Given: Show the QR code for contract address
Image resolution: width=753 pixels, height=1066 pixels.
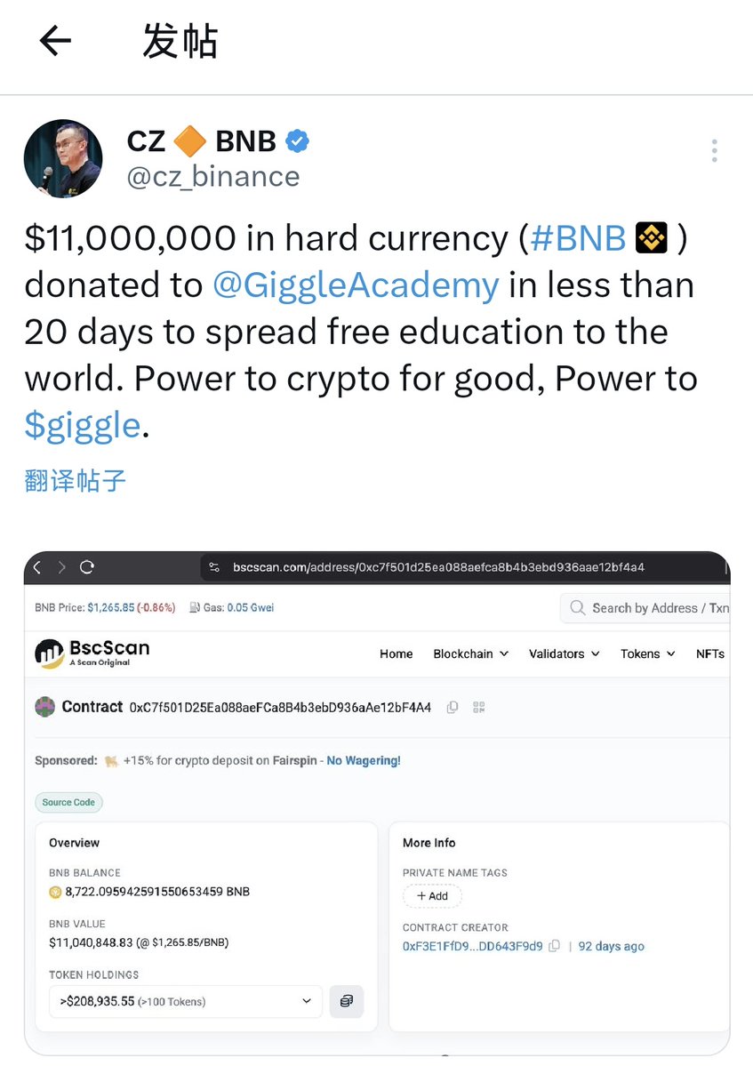Looking at the screenshot, I should pyautogui.click(x=479, y=708).
